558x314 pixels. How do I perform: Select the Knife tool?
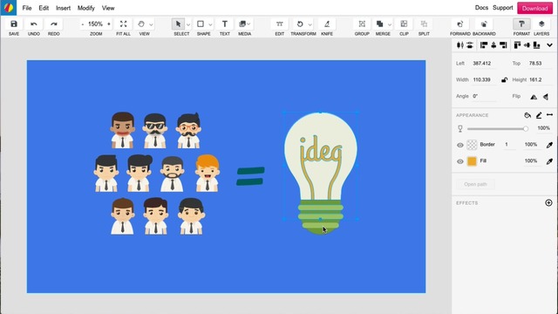[327, 24]
